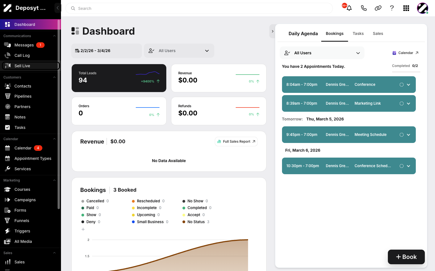The image size is (435, 271).
Task: Toggle the Rescheduled legend series
Action: click(148, 201)
